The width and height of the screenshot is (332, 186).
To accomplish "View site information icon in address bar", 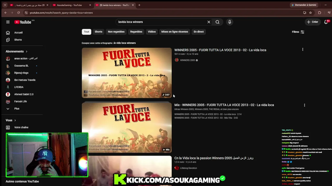I will [x=26, y=13].
